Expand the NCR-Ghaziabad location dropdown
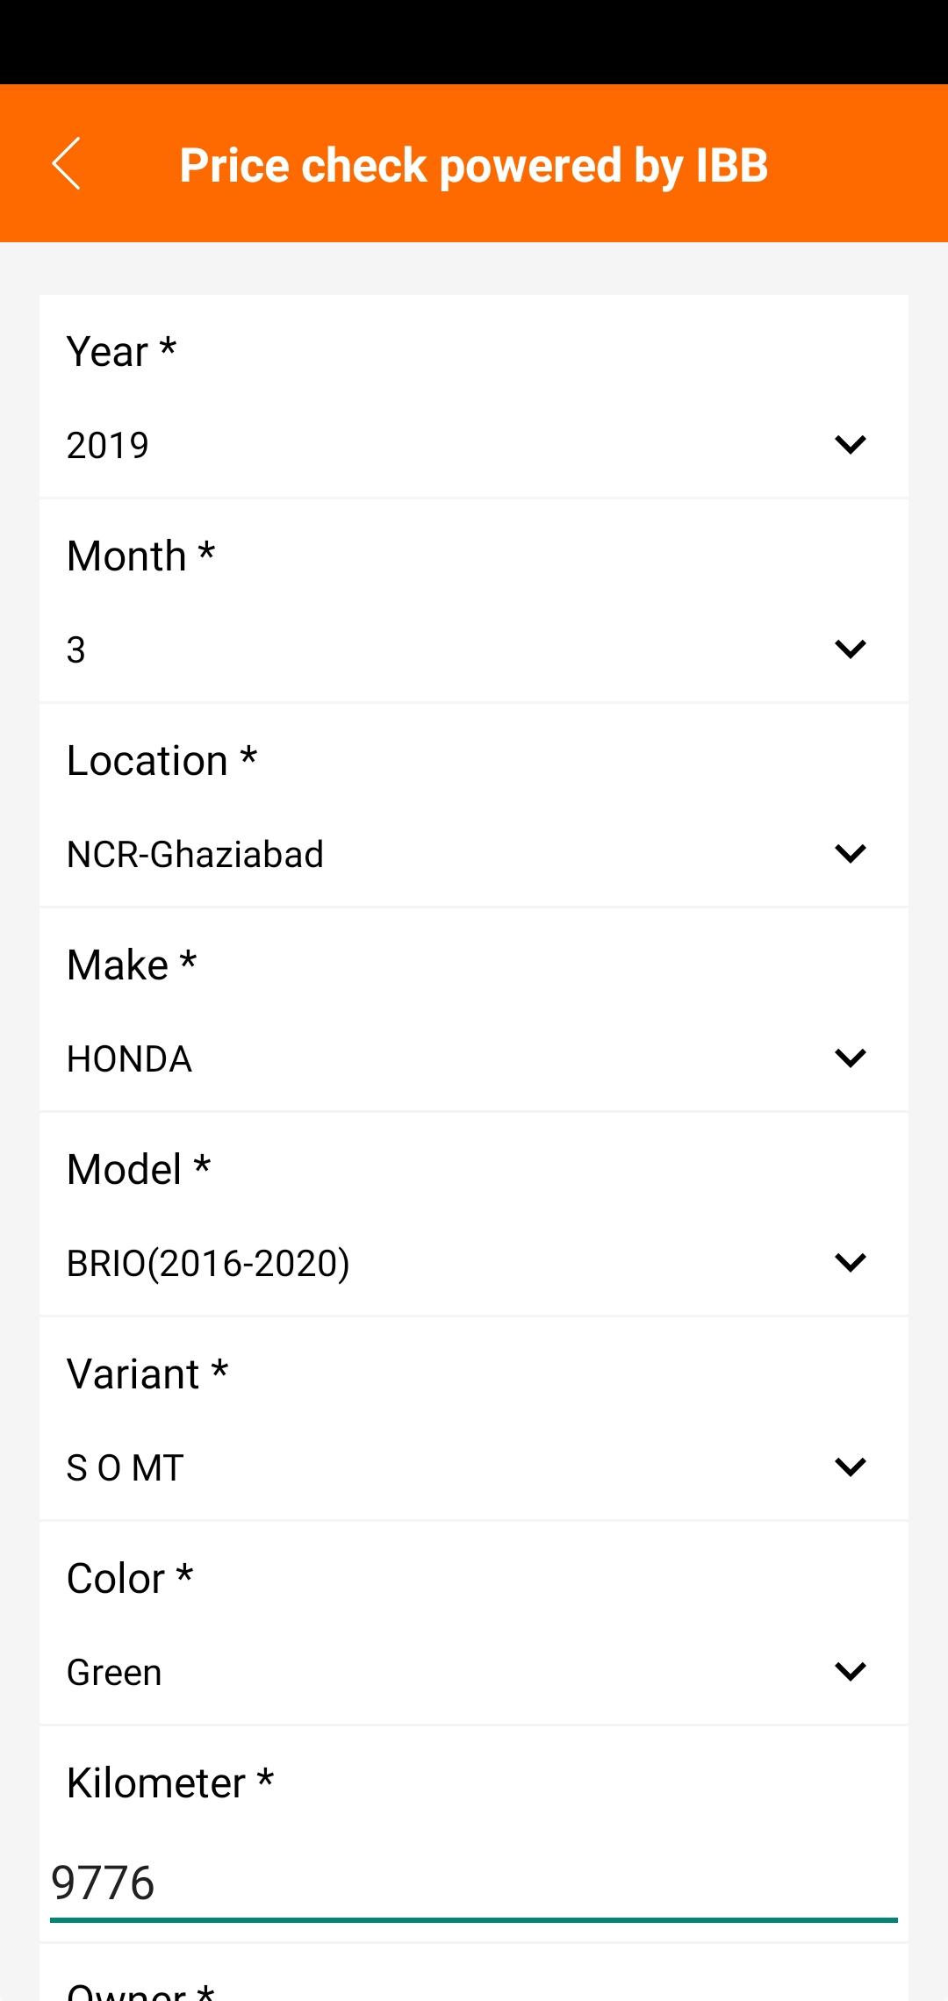Screen dimensions: 948x2001 pyautogui.click(x=474, y=854)
